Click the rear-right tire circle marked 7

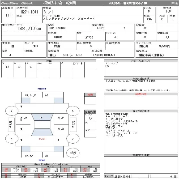[x=72, y=139]
